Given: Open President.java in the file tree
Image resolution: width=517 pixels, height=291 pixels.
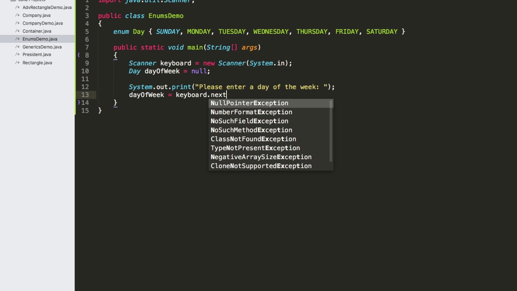Looking at the screenshot, I should tap(36, 55).
